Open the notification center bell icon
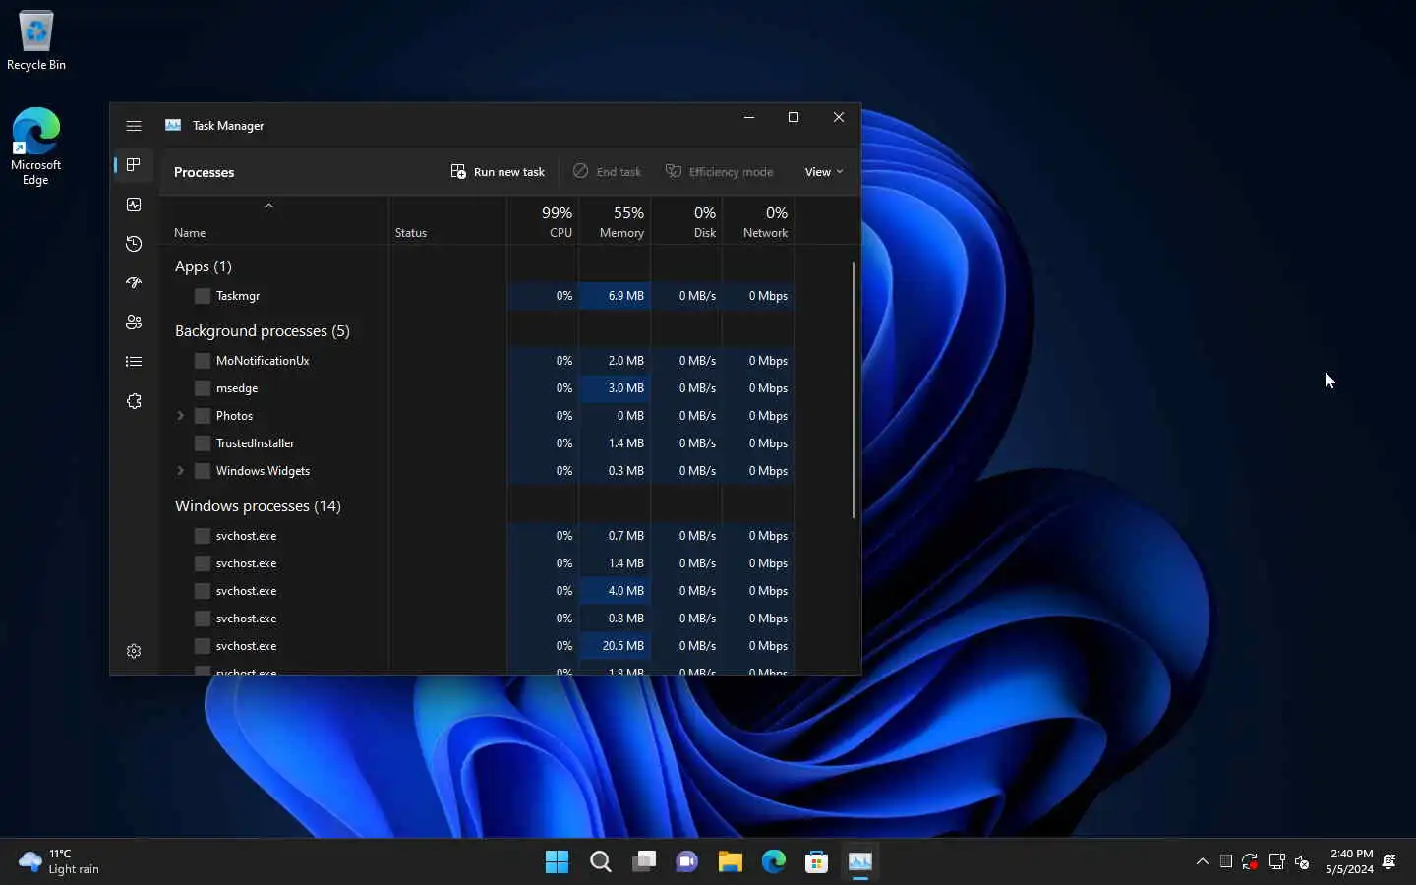 [1389, 861]
